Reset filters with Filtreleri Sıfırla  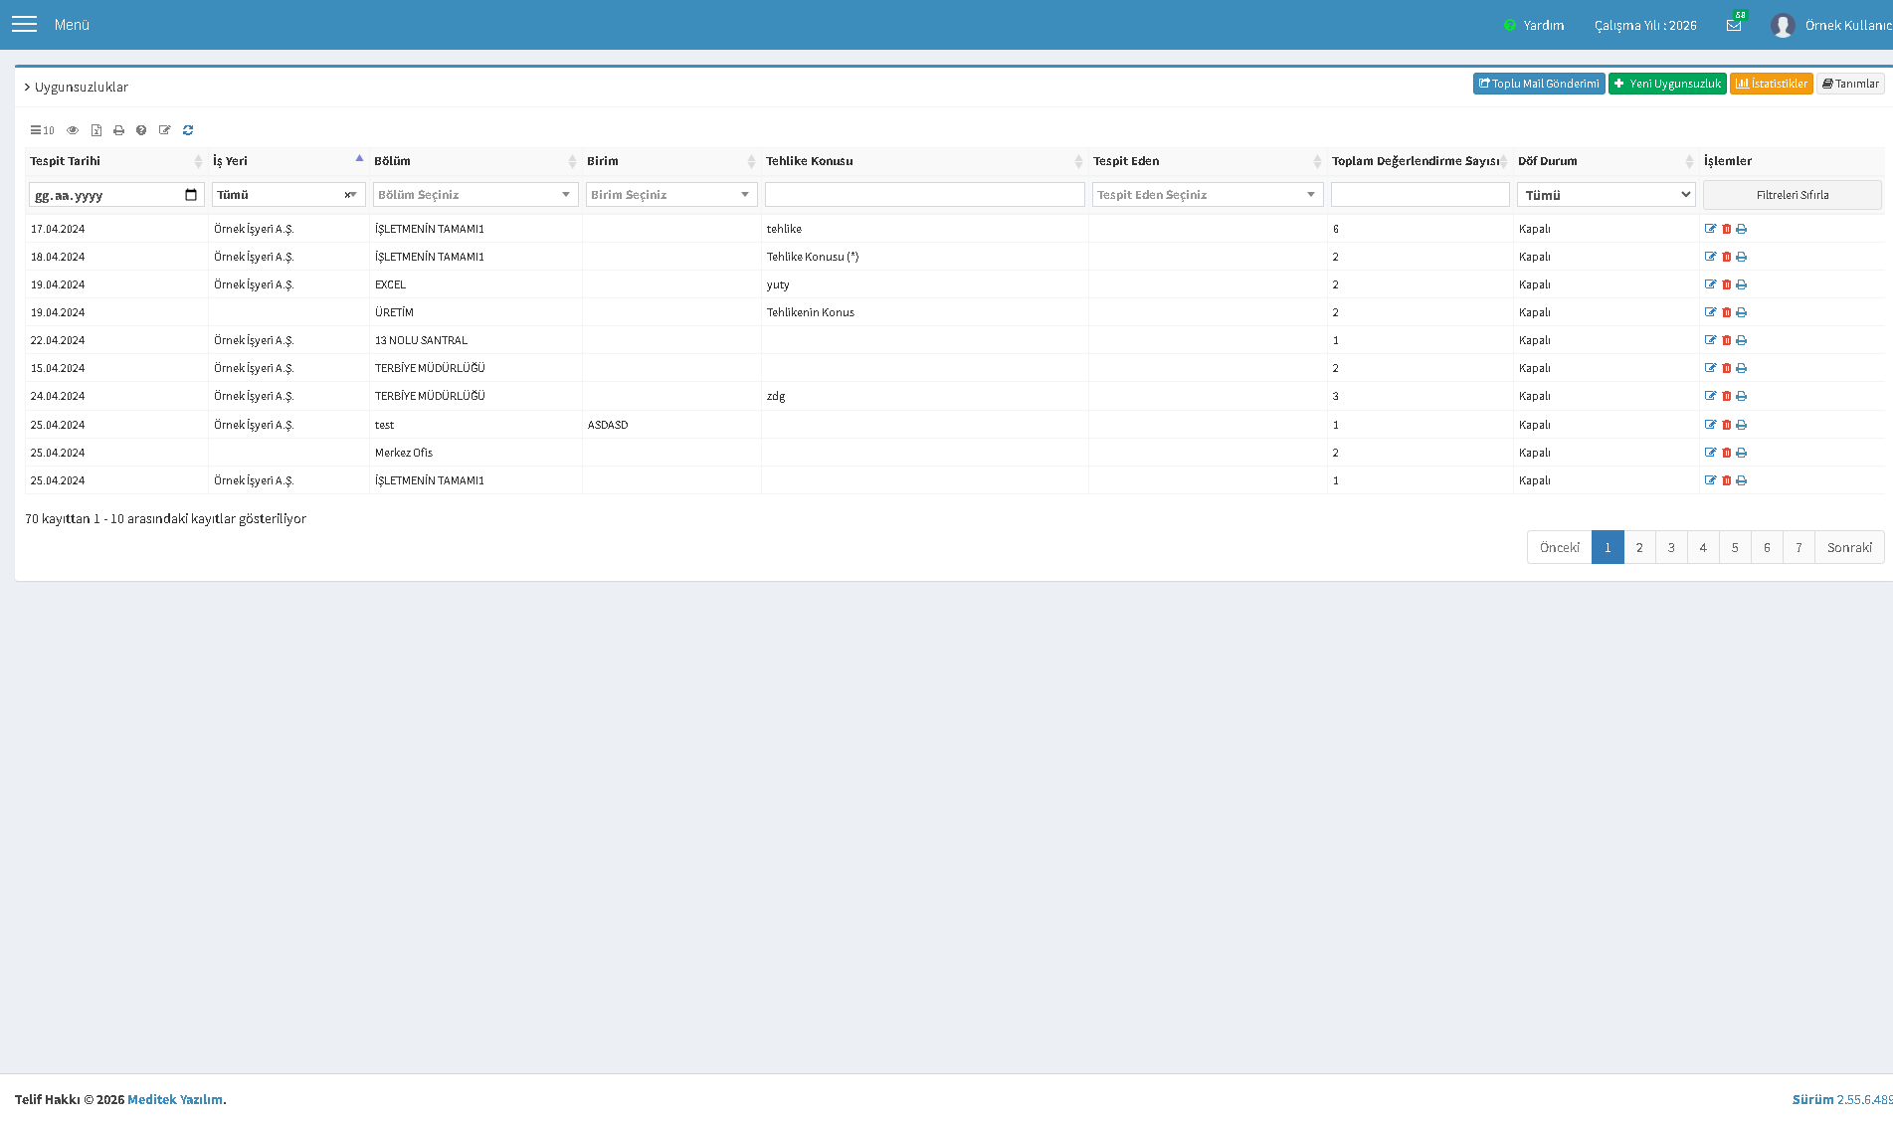pos(1793,195)
